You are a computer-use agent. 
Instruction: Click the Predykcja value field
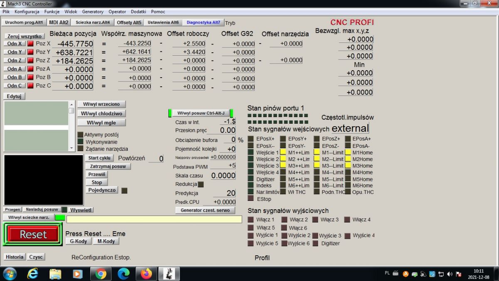point(225,193)
